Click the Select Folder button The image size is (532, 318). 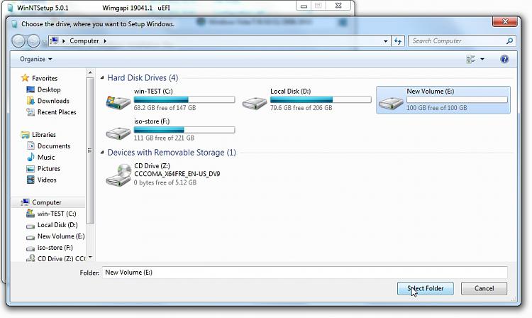tap(426, 288)
